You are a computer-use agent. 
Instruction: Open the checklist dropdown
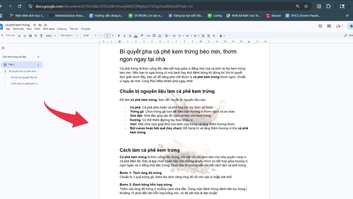pos(181,36)
